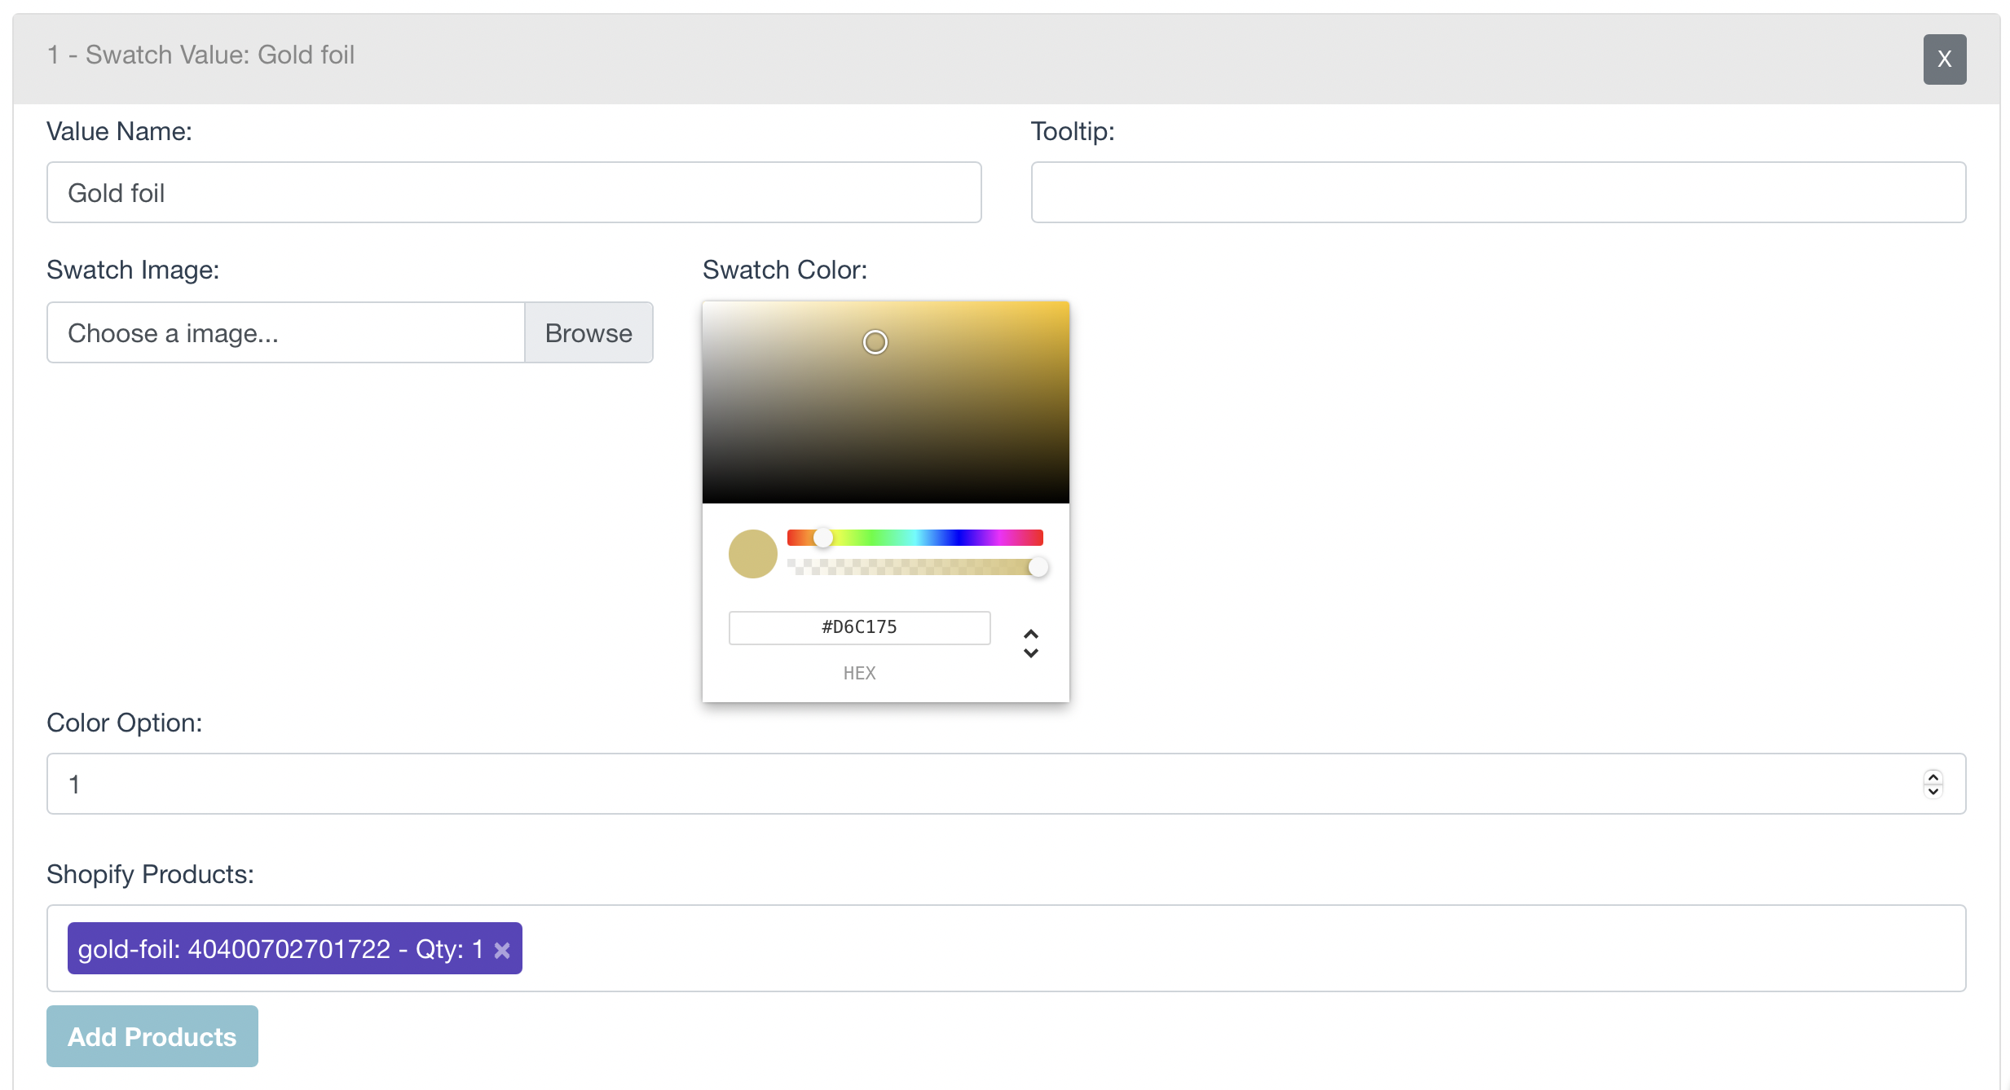Screen dimensions: 2010x1090
Task: Click the Choose a image file field
Action: pos(285,332)
